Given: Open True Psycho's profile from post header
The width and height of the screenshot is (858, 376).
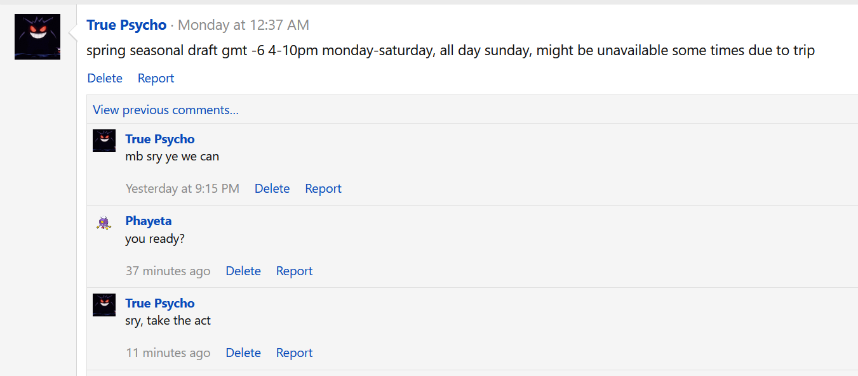Looking at the screenshot, I should tap(126, 25).
